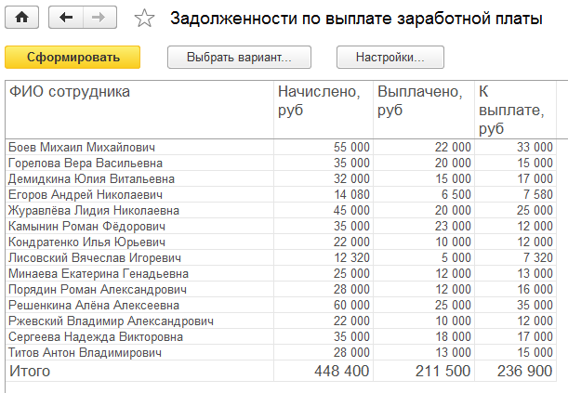This screenshot has height=393, width=568.
Task: Select the ФИО сотрудника column header
Action: (139, 110)
